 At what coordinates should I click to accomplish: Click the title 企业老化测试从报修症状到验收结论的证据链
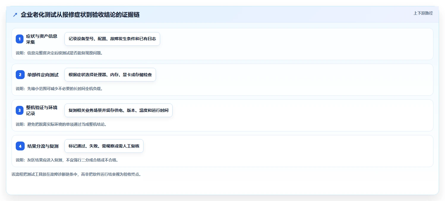[x=80, y=15]
